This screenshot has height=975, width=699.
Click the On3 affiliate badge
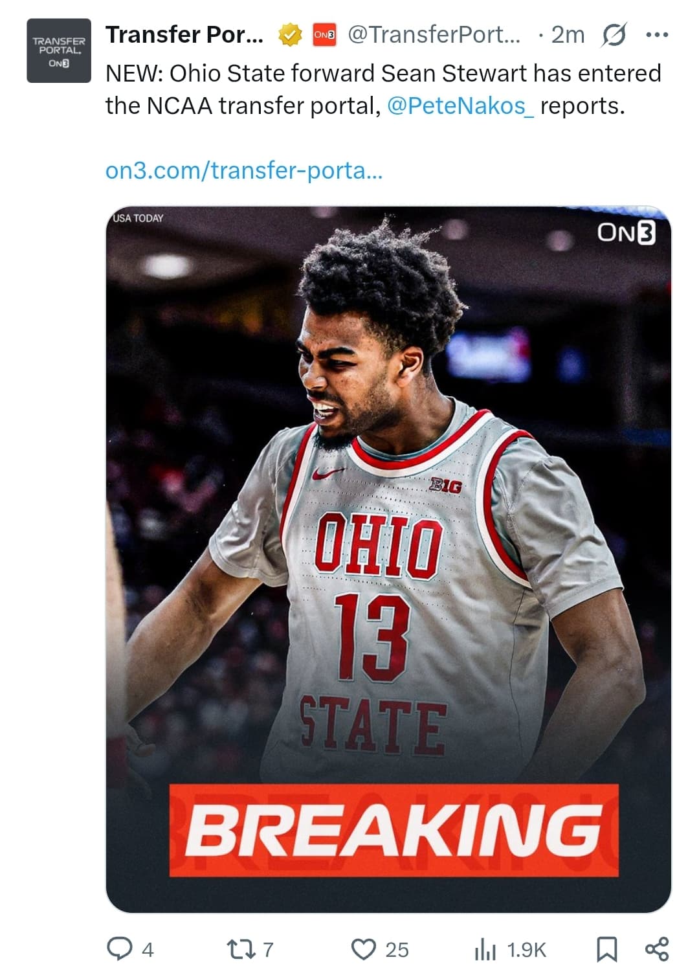324,35
